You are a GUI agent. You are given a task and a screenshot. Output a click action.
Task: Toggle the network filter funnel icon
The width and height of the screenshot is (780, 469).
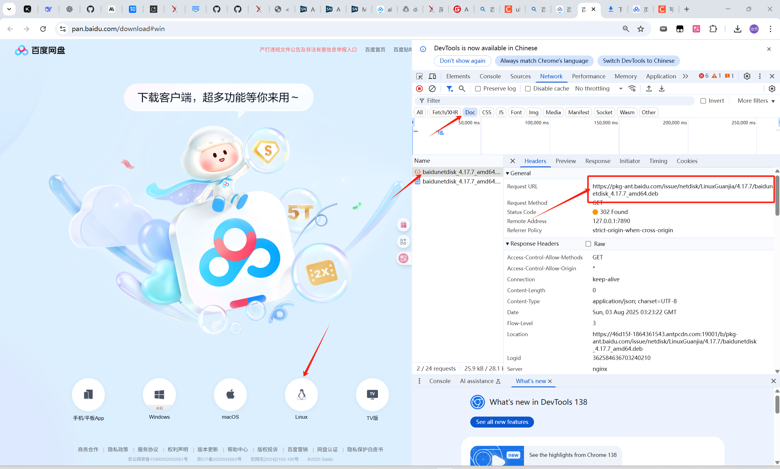point(449,88)
